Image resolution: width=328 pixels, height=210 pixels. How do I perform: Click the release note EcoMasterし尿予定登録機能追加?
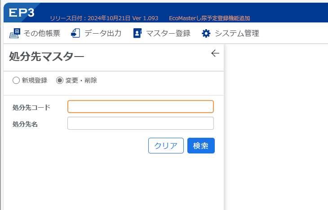click(x=209, y=18)
